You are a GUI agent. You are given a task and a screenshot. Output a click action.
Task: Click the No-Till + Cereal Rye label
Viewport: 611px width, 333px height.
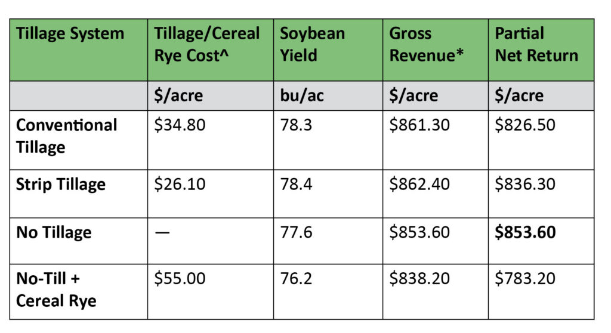click(x=57, y=290)
